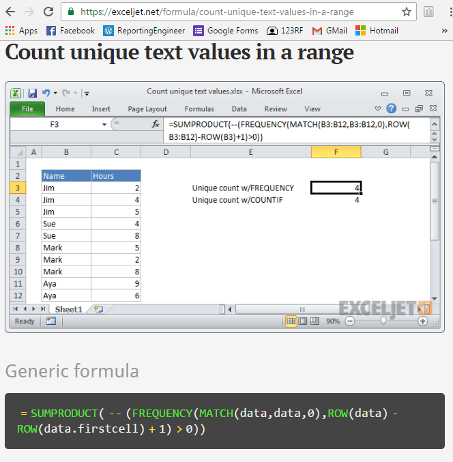
Task: Collapse the formula bar with up arrow
Action: (435, 124)
